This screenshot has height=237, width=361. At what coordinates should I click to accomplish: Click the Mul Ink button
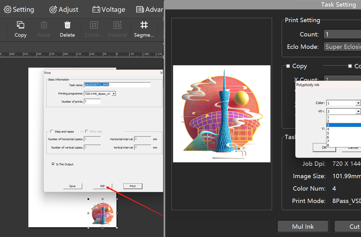click(x=303, y=226)
